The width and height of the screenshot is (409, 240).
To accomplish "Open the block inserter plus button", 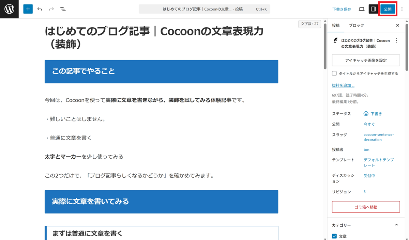I will pyautogui.click(x=28, y=9).
